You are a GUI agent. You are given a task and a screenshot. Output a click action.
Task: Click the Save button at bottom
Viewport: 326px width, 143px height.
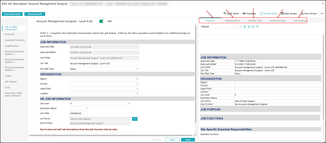188,140
